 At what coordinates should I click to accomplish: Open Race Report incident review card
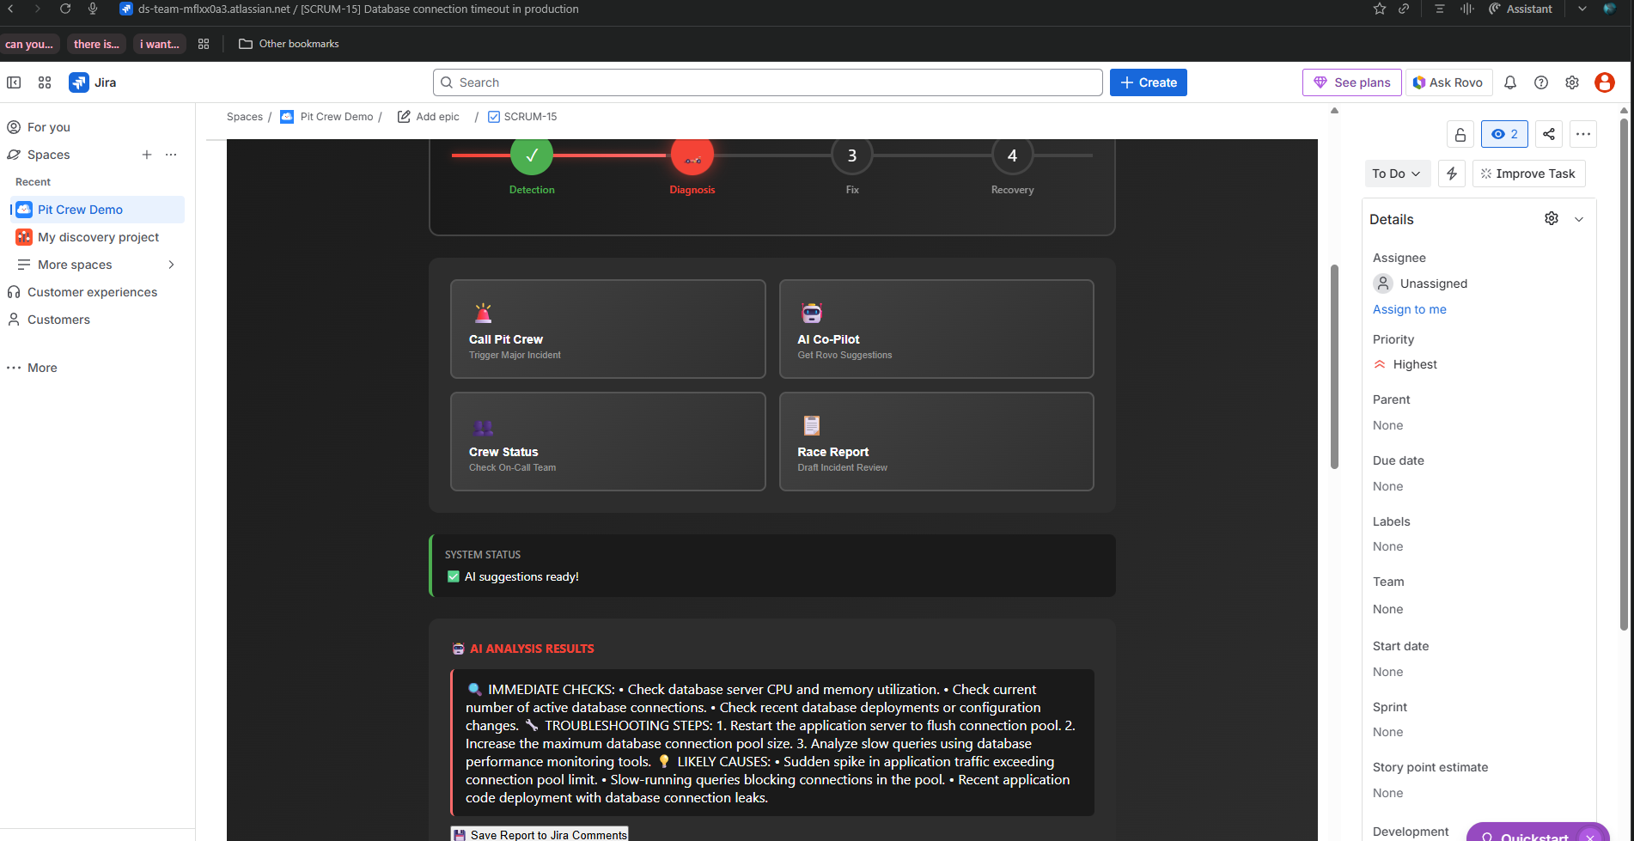tap(936, 442)
